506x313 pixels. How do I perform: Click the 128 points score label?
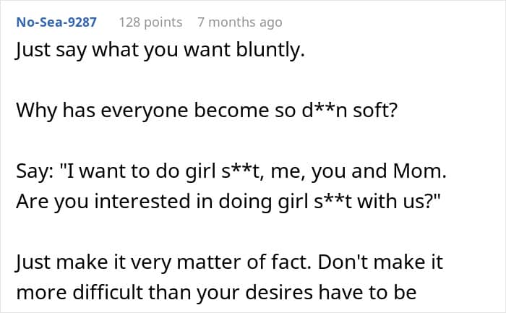click(x=150, y=22)
